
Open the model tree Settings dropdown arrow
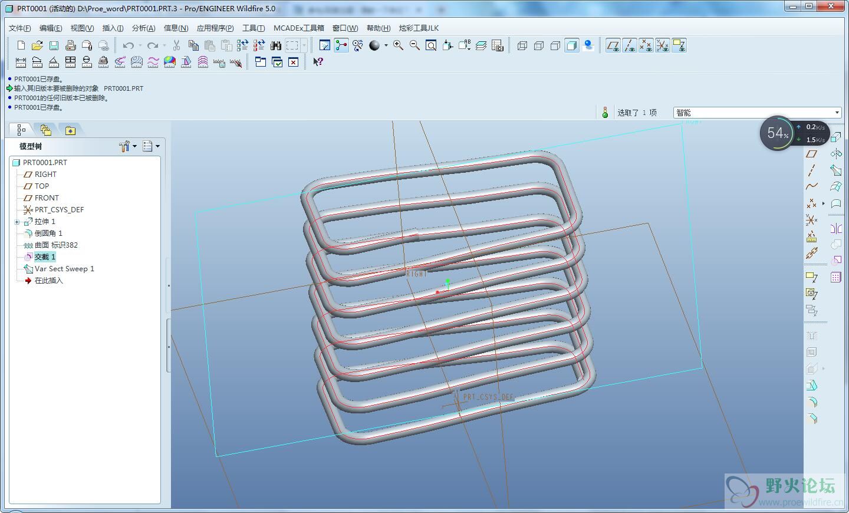coord(135,146)
